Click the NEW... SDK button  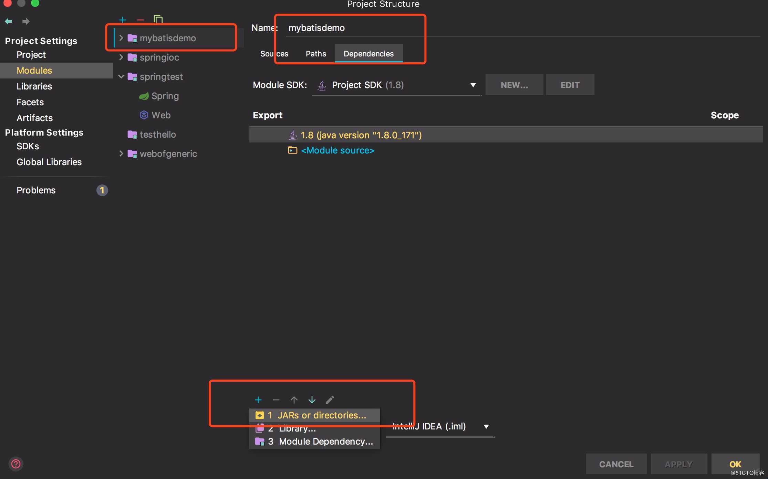click(x=514, y=85)
